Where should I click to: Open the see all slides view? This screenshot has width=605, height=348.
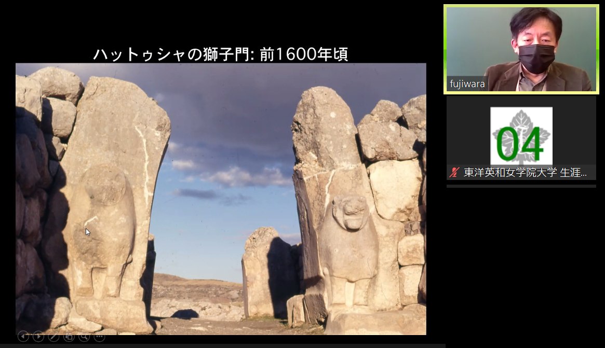69,337
